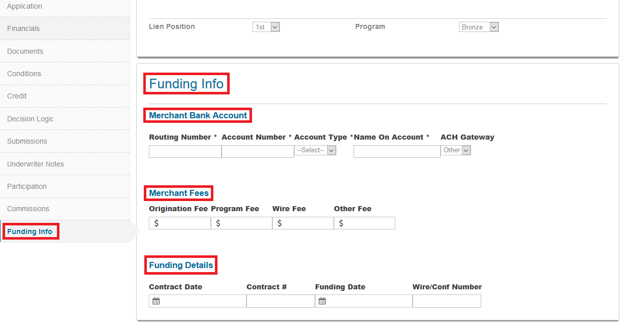The height and width of the screenshot is (332, 626).
Task: Click the Lien Position label
Action: (x=172, y=26)
